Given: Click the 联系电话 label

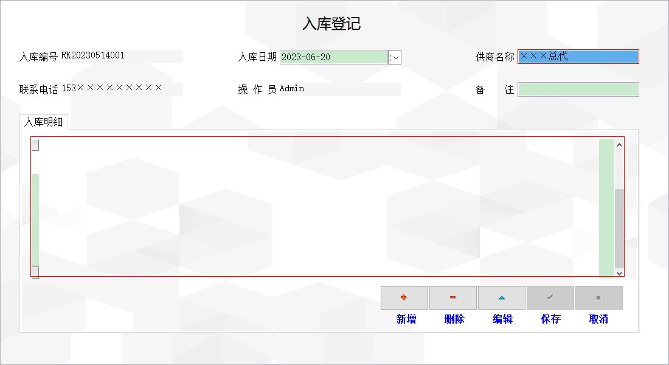Looking at the screenshot, I should [x=38, y=89].
